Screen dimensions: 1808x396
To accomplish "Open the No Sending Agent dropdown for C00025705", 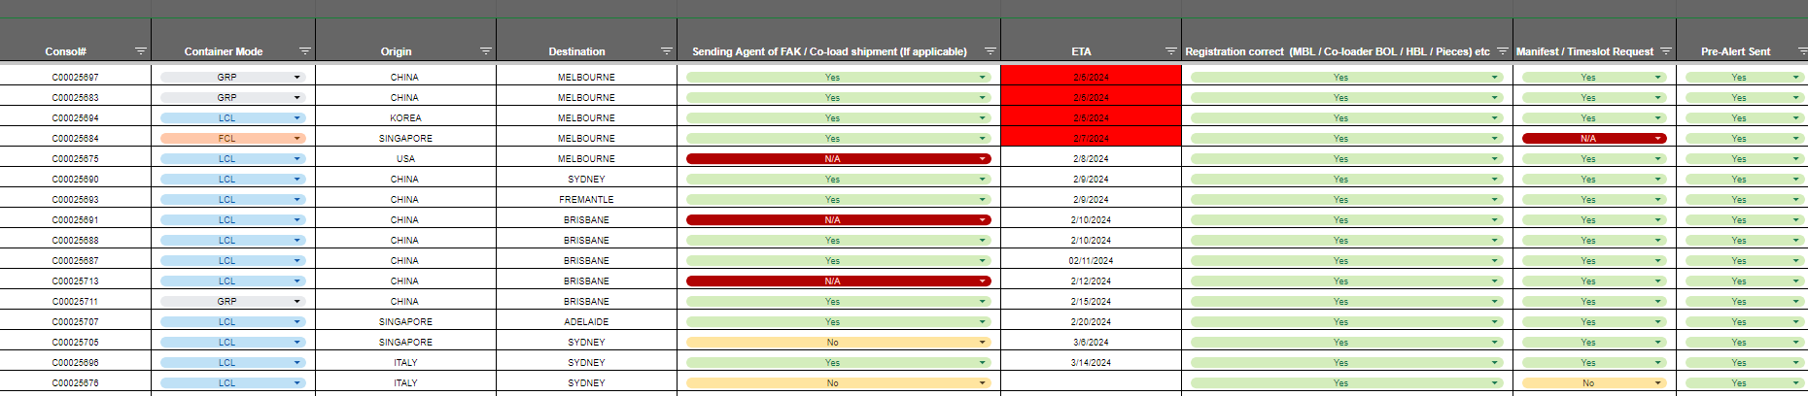I will (839, 342).
